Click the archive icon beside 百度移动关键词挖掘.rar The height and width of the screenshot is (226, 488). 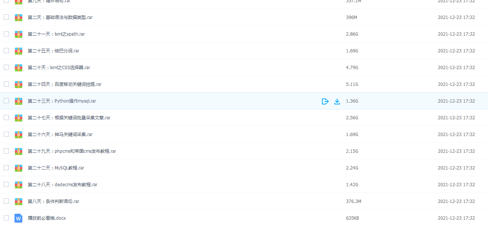point(19,84)
